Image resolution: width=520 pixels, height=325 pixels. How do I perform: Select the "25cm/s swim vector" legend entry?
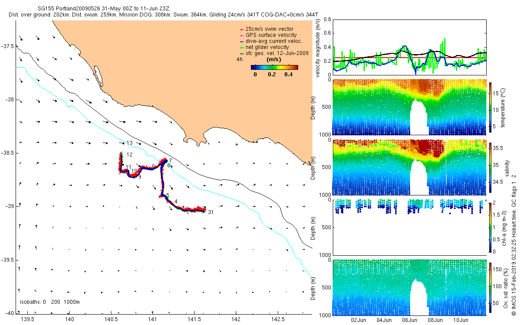click(269, 29)
